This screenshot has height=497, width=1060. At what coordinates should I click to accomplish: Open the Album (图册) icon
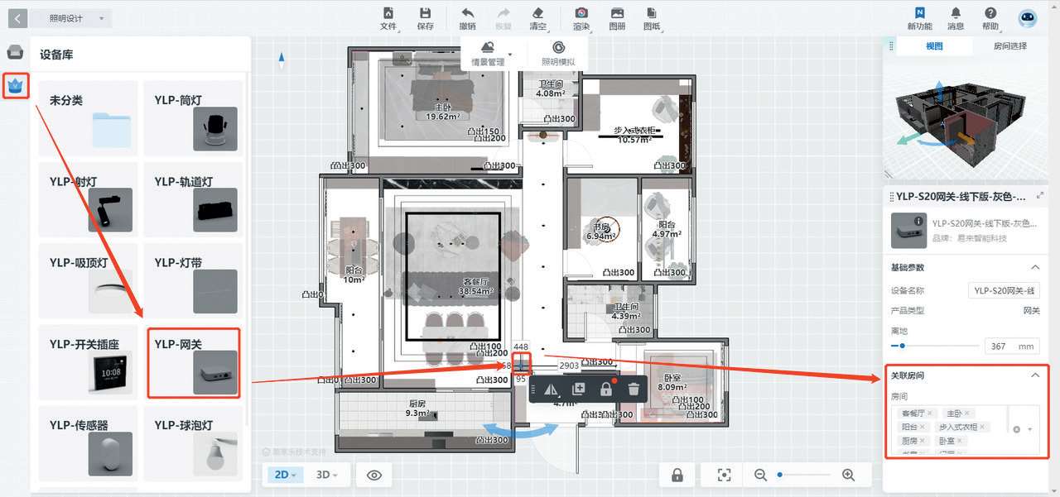617,14
